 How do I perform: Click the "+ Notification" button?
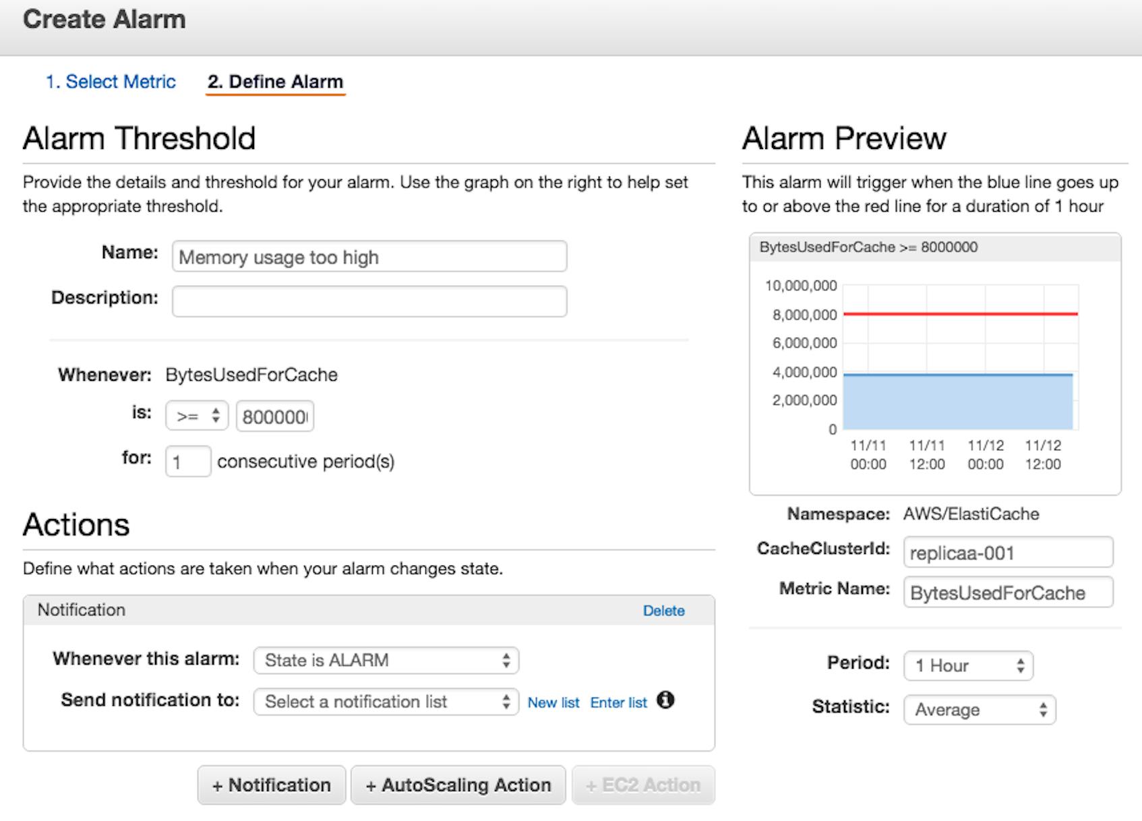(271, 785)
